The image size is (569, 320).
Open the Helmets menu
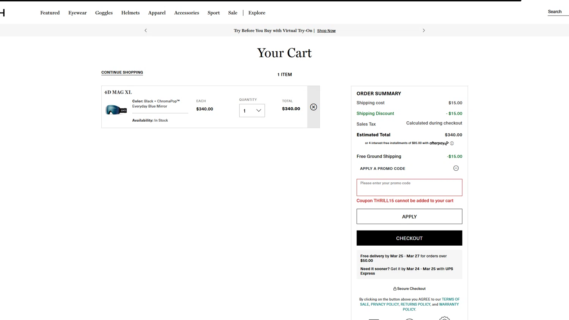(x=130, y=13)
